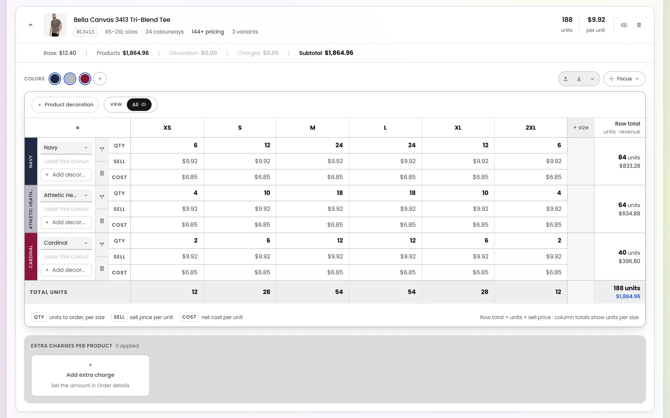
Task: Open the Focus dropdown
Action: 624,79
